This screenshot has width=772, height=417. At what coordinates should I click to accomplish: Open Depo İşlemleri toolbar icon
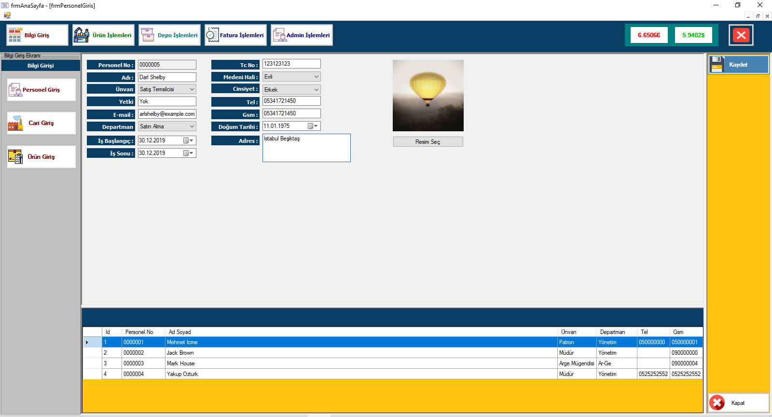pyautogui.click(x=147, y=35)
